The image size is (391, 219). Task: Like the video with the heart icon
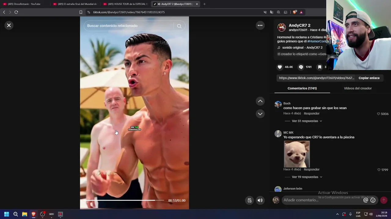coord(280,67)
